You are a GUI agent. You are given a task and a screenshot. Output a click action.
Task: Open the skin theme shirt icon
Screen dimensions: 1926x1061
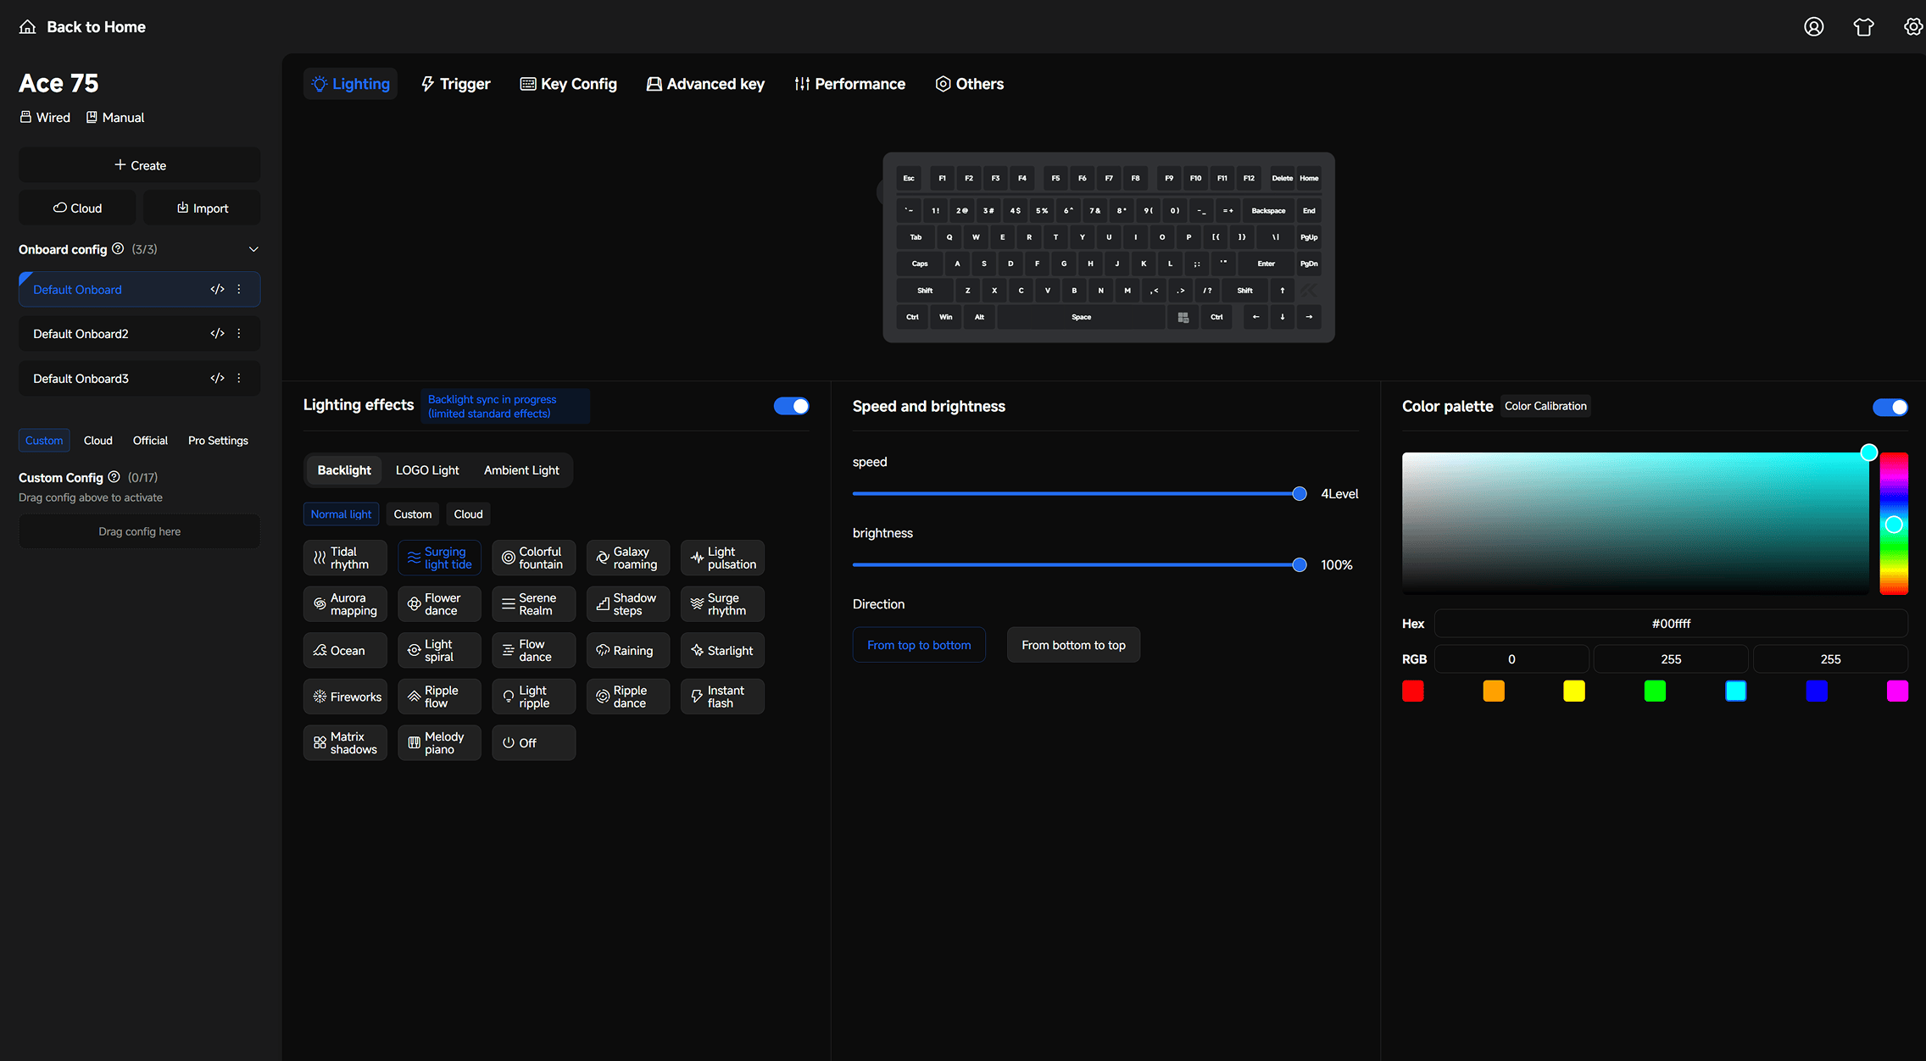pyautogui.click(x=1863, y=26)
